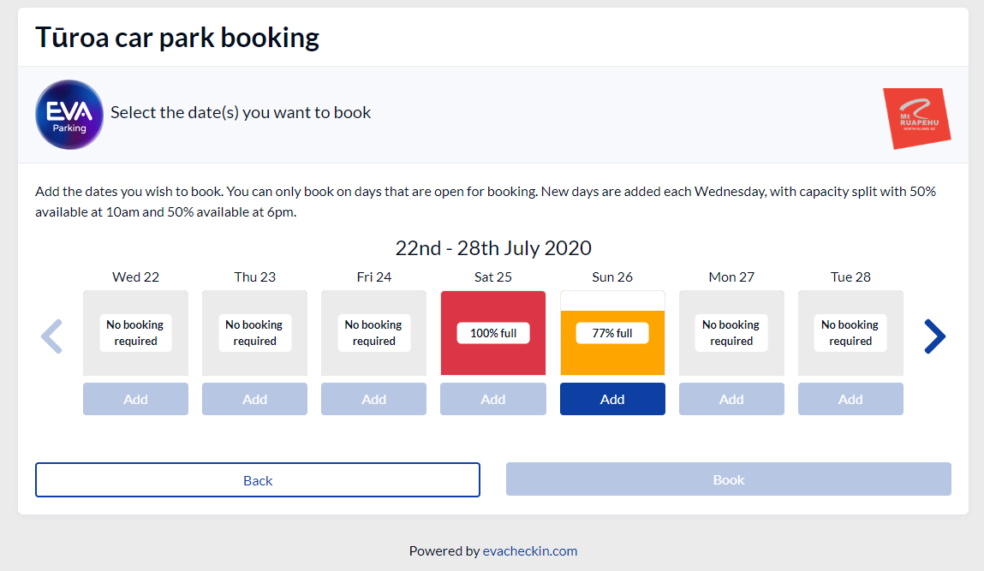Viewport: 984px width, 571px height.
Task: Go to next week with right chevron
Action: 934,337
